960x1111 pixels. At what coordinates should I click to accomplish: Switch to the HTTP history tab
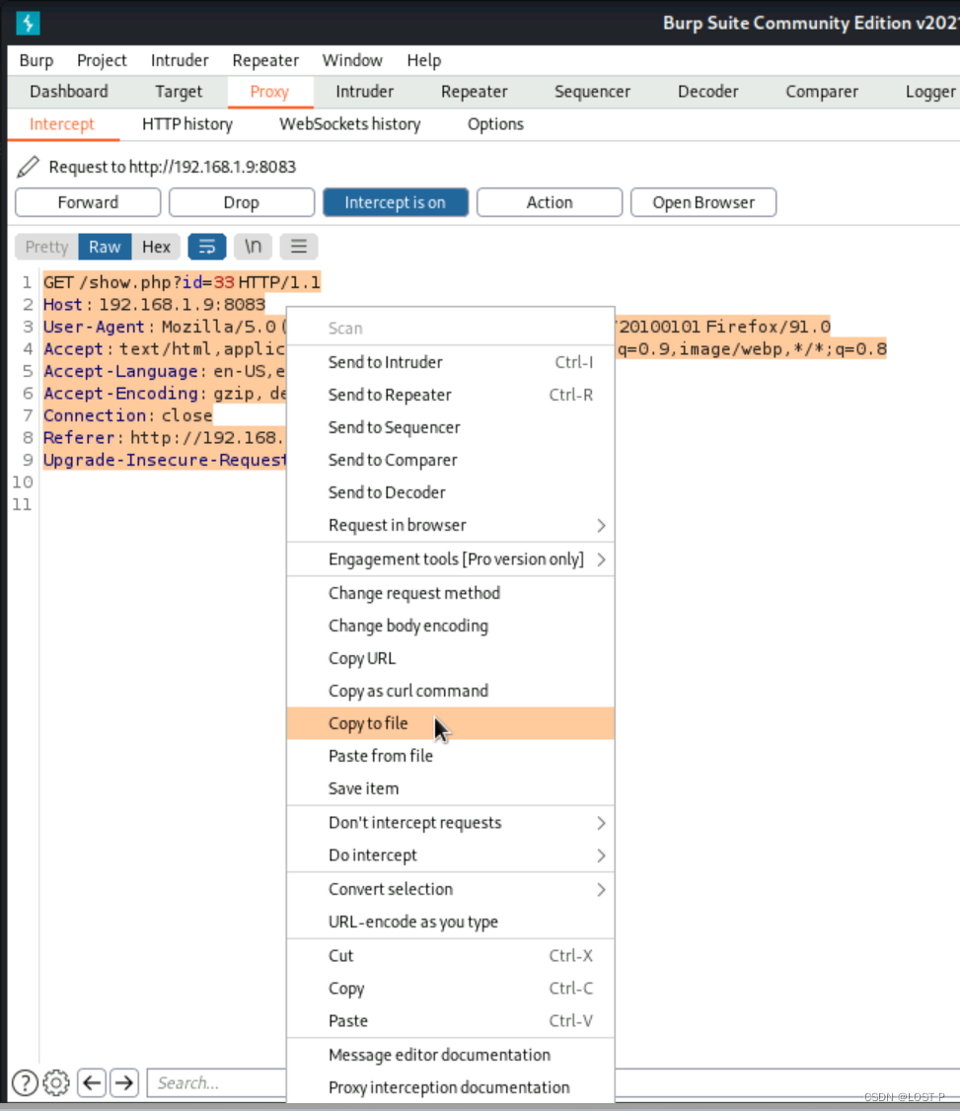tap(187, 123)
